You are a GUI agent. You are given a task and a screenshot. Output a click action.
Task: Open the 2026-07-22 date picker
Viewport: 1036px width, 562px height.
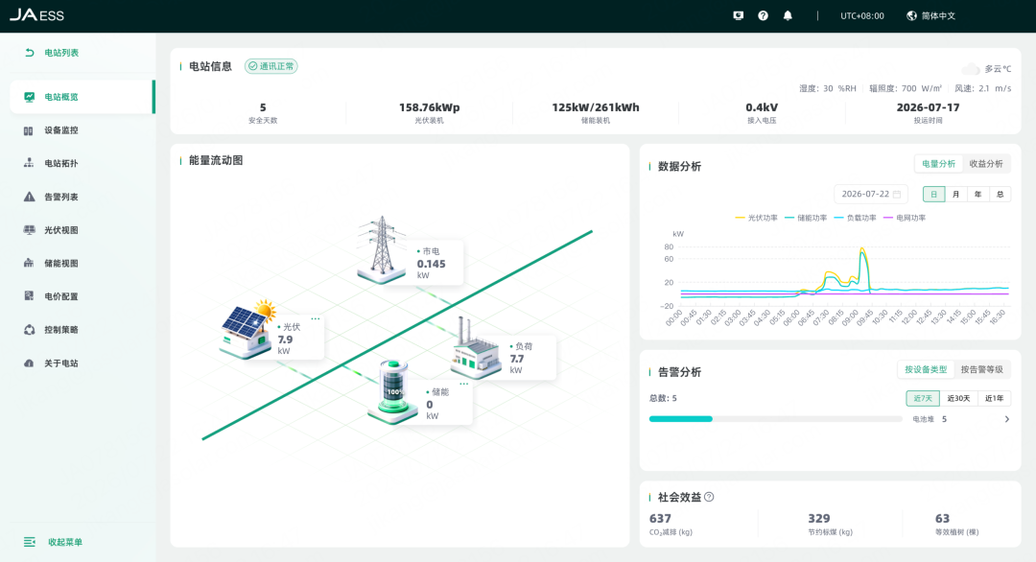pyautogui.click(x=871, y=194)
